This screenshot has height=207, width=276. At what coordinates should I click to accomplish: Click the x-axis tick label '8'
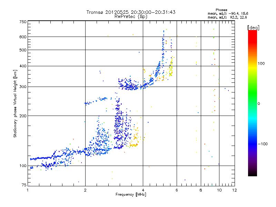(x=201, y=190)
